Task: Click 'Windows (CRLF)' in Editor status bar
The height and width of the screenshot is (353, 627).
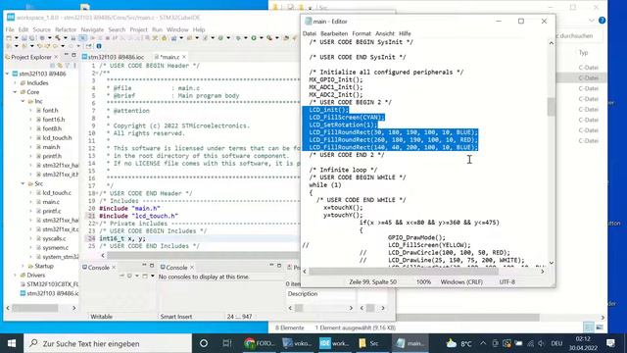Action: point(461,282)
